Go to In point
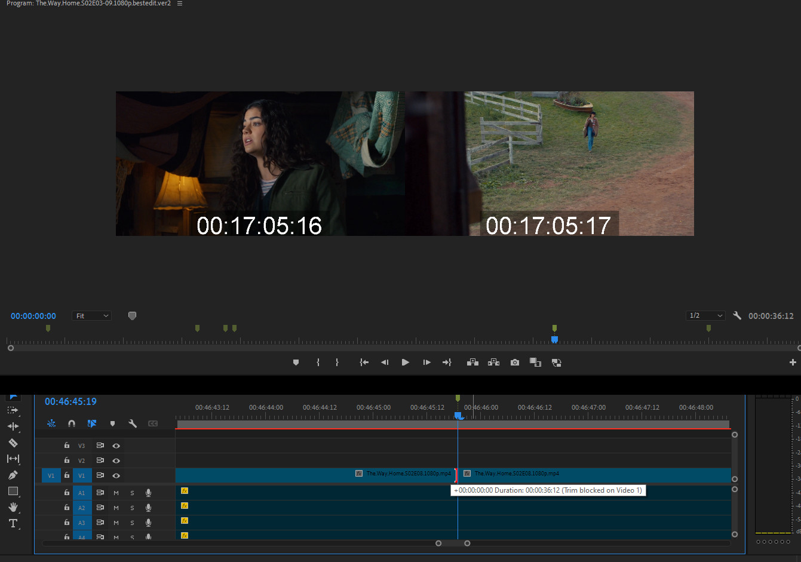The image size is (801, 562). pos(364,363)
